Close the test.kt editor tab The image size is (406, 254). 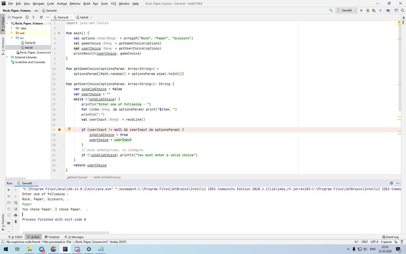click(x=91, y=17)
